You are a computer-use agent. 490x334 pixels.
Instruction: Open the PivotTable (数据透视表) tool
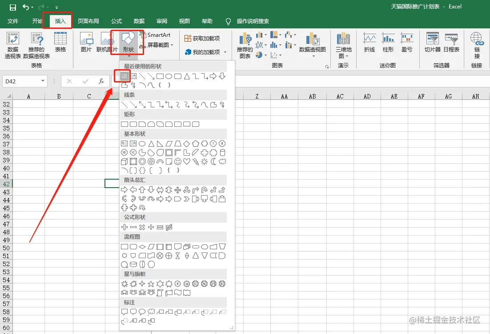(x=13, y=46)
